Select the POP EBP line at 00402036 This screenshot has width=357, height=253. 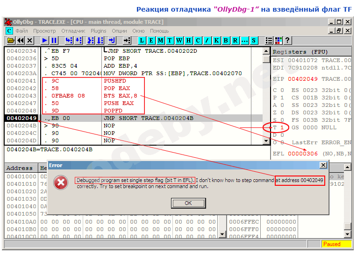(134, 58)
